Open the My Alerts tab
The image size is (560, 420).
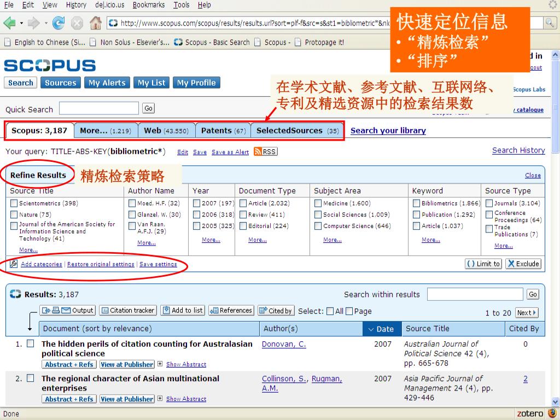(107, 83)
